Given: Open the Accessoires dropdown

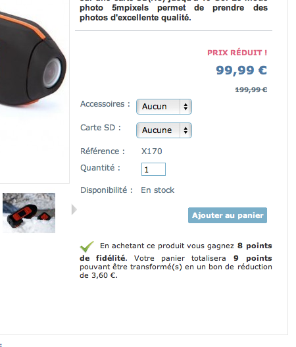Looking at the screenshot, I should click(164, 107).
